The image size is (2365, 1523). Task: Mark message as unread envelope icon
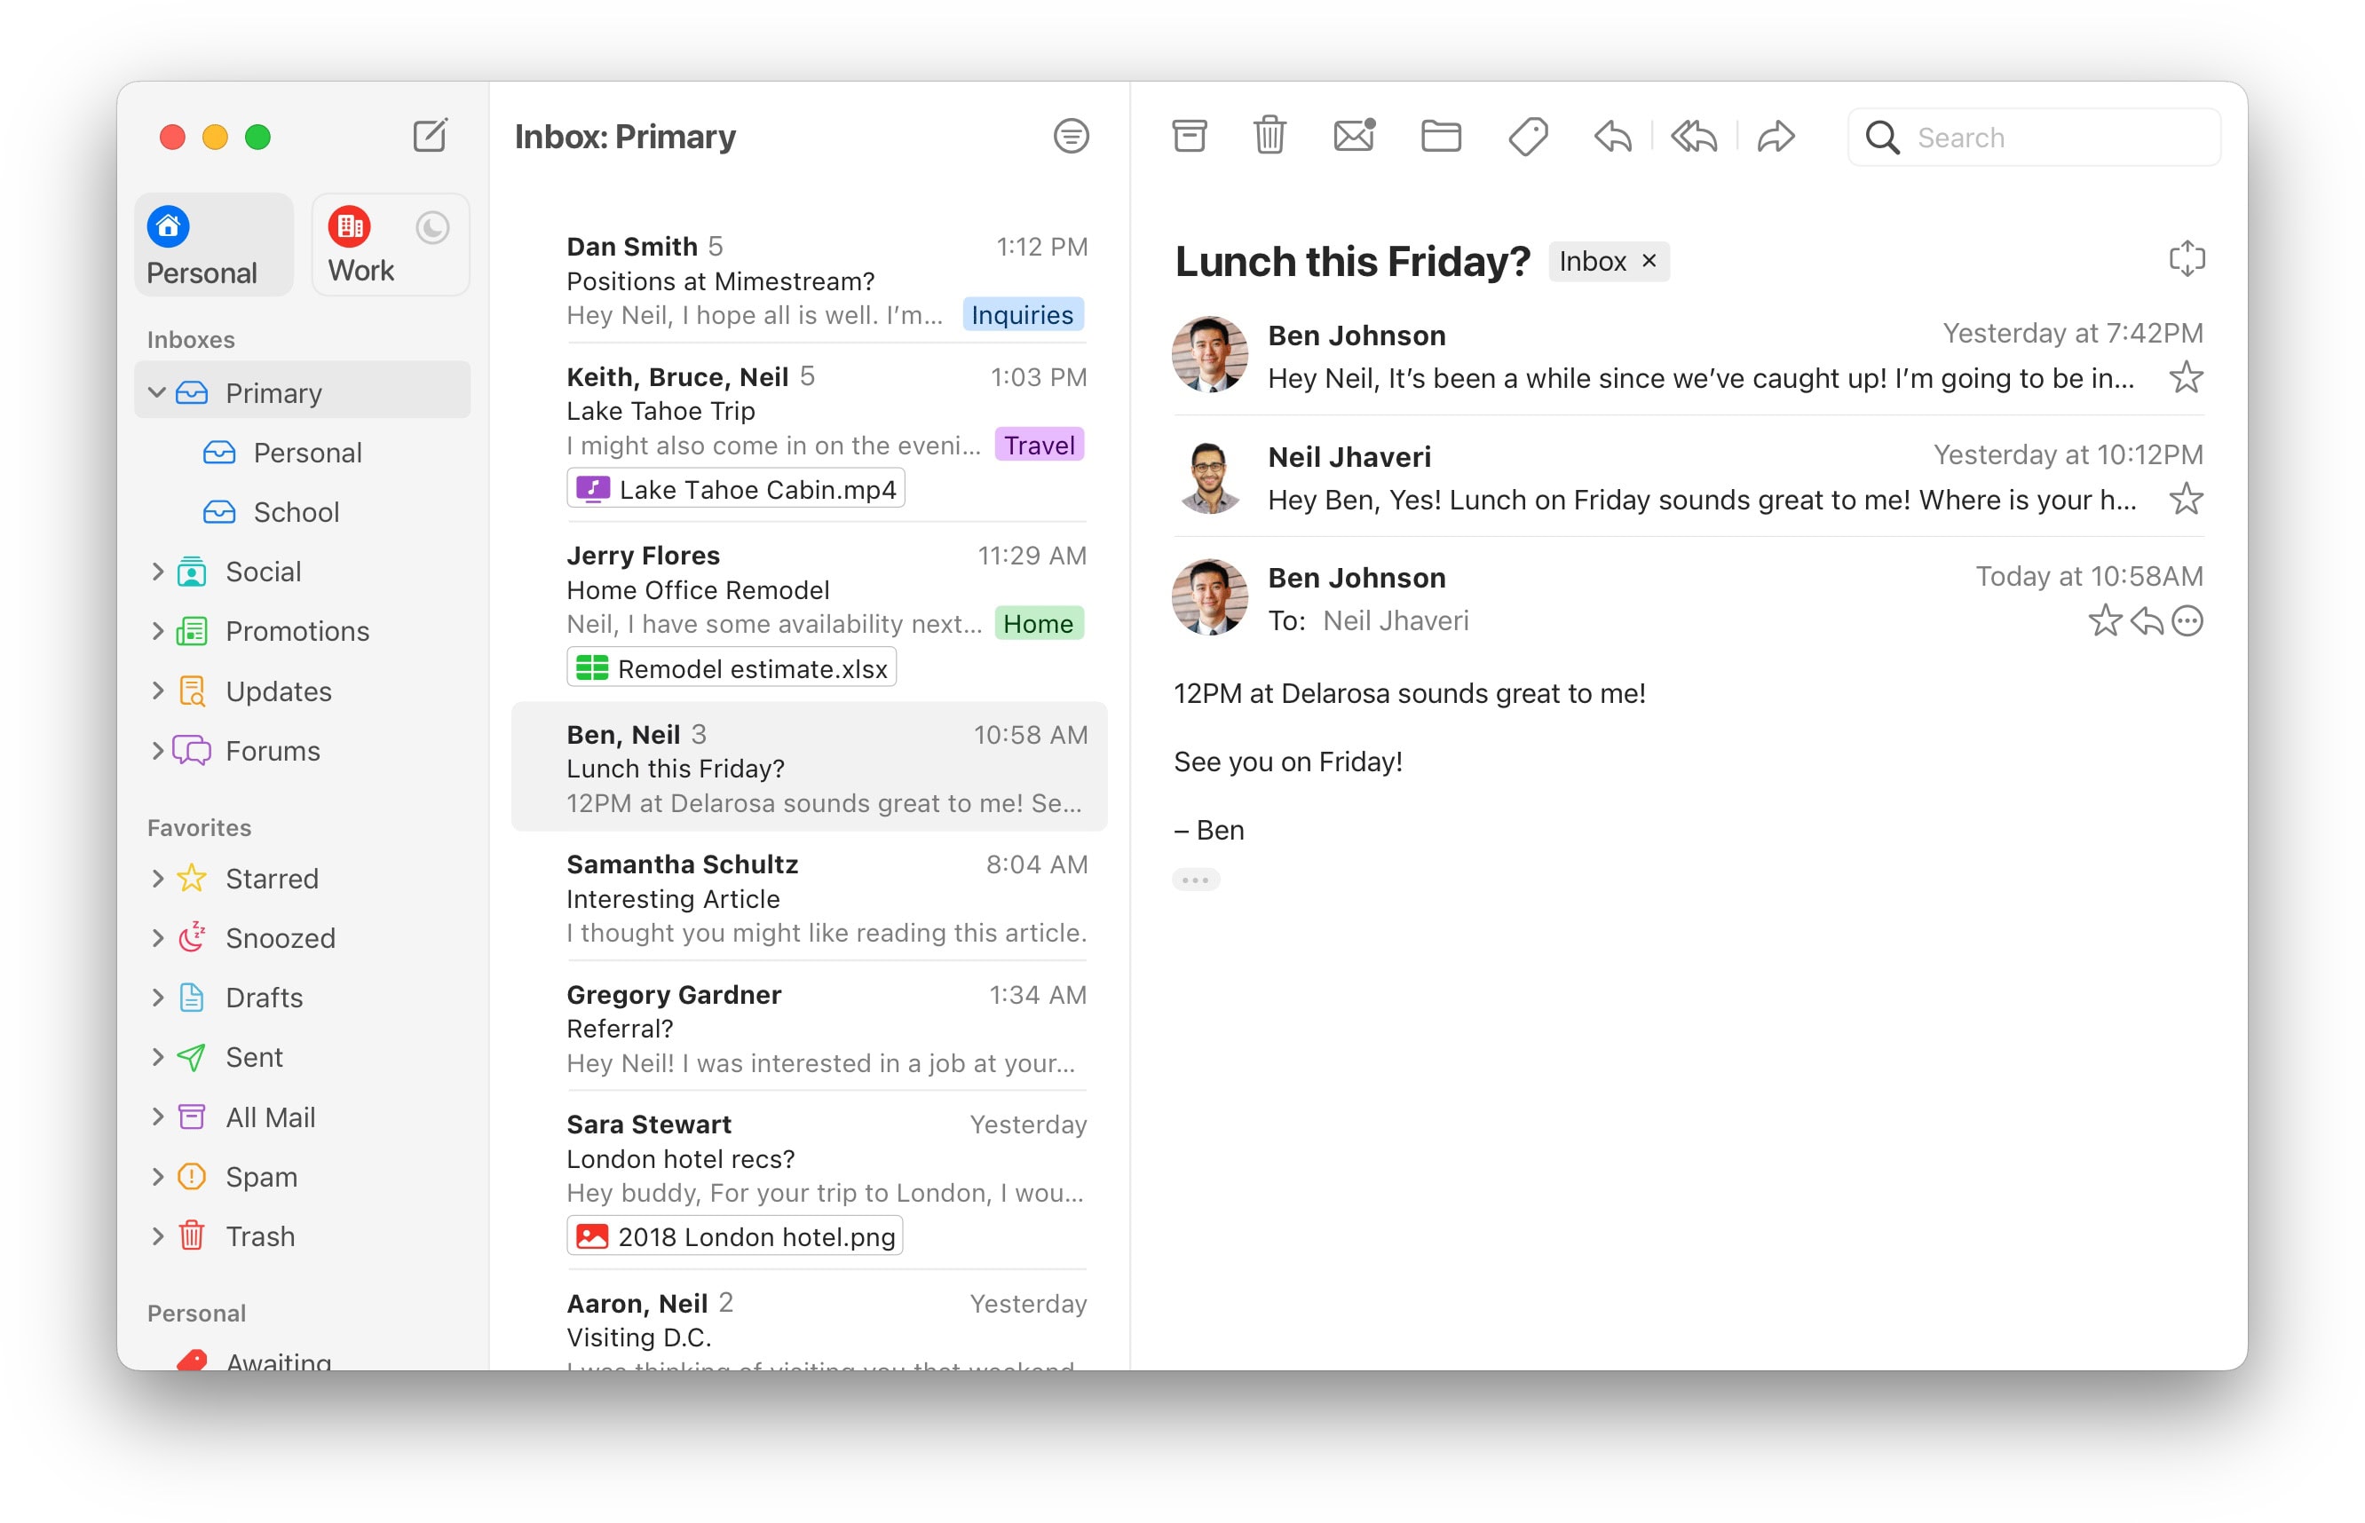pos(1353,136)
